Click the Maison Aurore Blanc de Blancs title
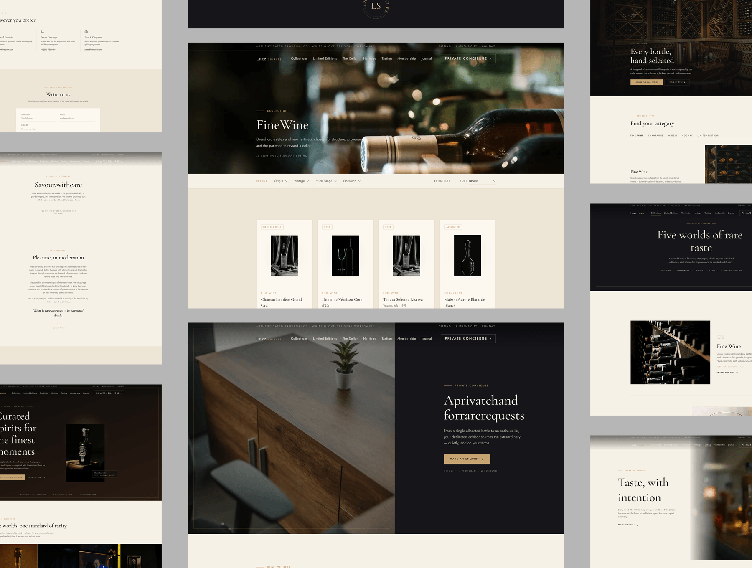752x568 pixels. click(x=465, y=302)
